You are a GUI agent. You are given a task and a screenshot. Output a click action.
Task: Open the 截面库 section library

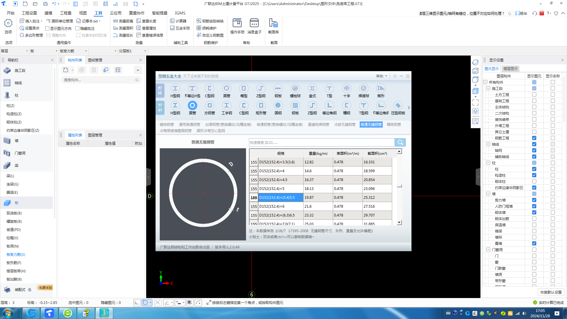point(273,26)
